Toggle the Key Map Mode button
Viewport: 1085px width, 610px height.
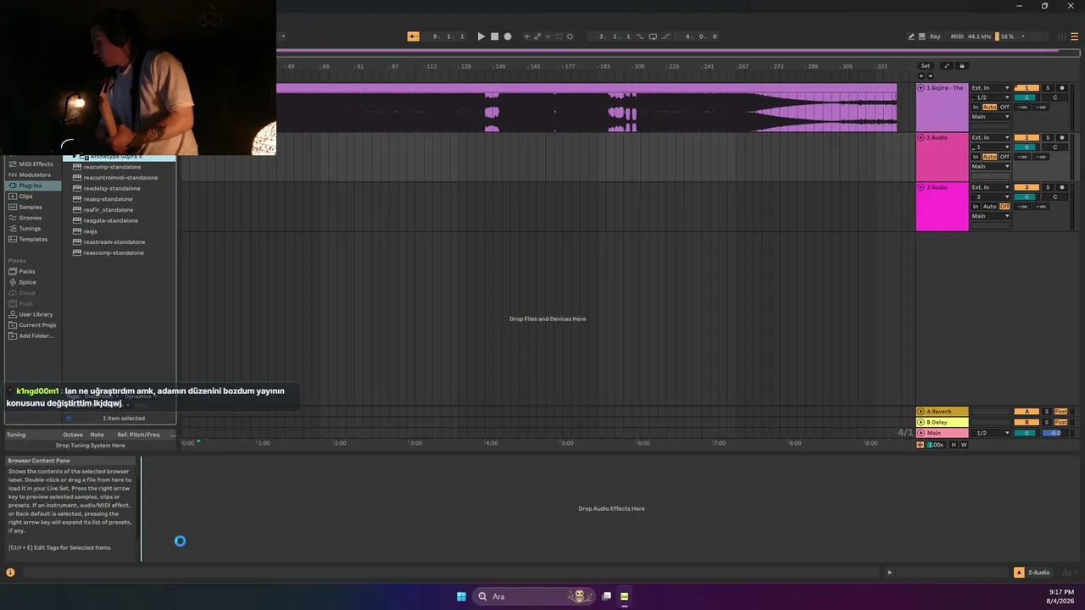point(935,36)
